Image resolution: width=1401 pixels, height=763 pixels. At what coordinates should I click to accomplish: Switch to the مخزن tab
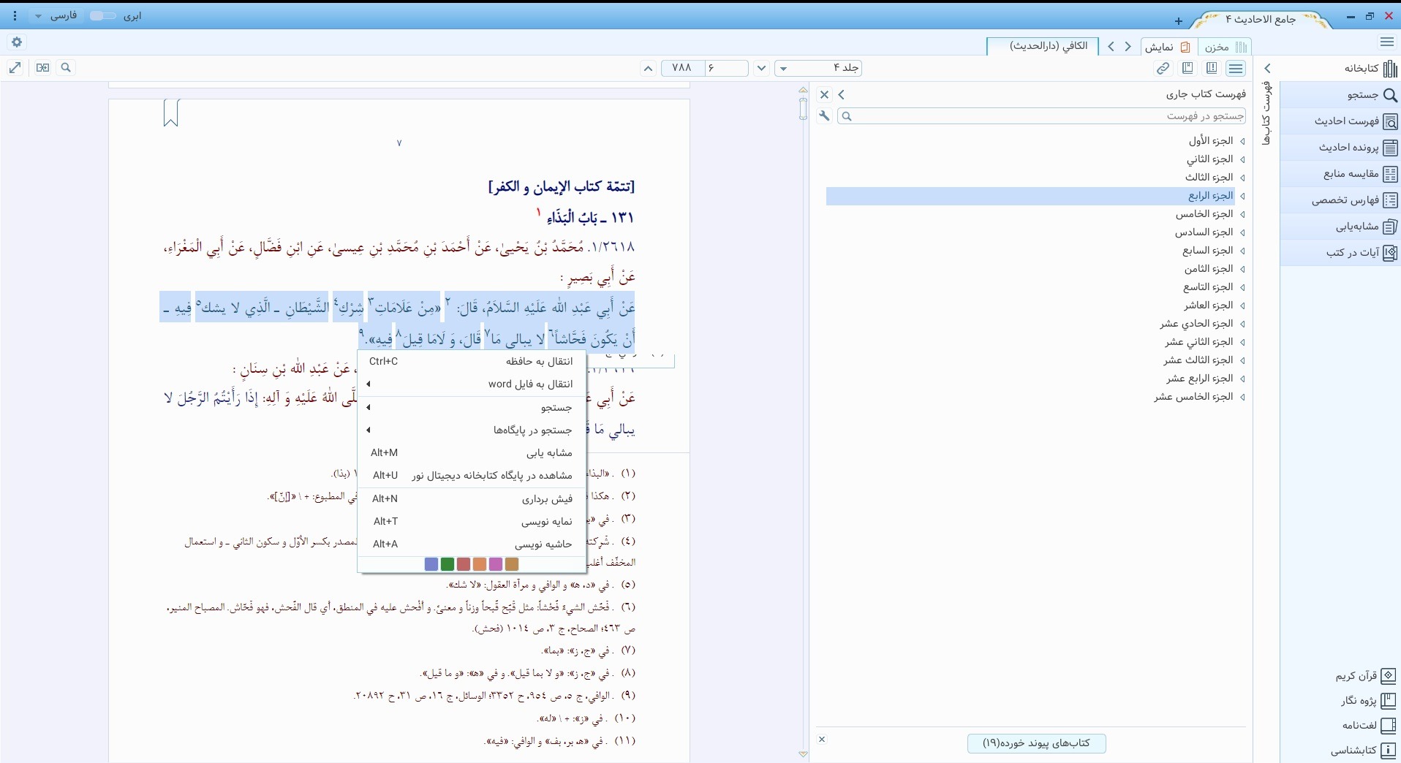(1225, 47)
